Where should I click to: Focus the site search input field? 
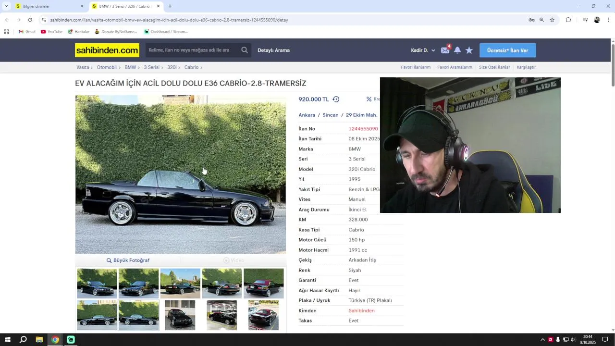[193, 50]
